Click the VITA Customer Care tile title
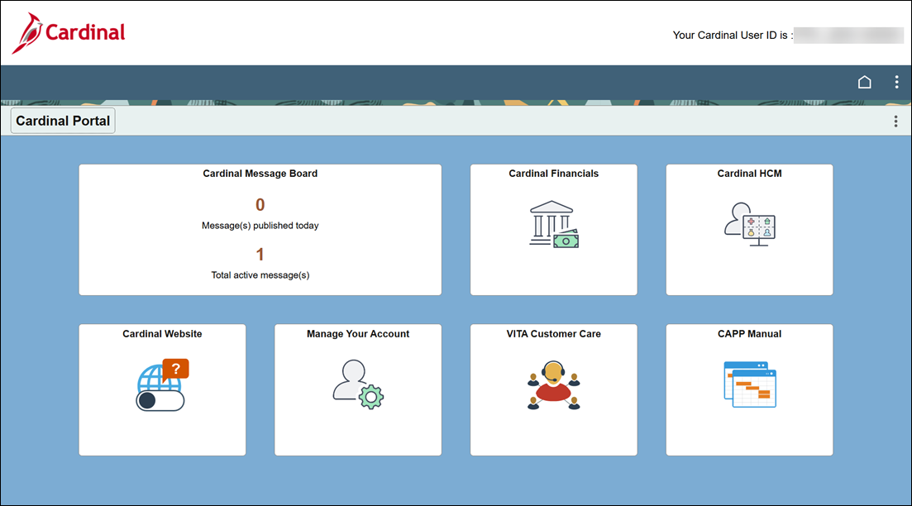The width and height of the screenshot is (912, 506). tap(554, 334)
